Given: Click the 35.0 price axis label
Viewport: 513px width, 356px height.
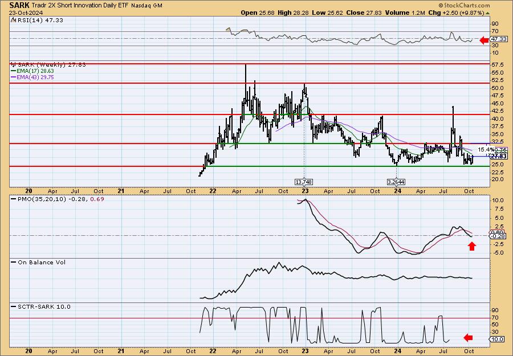Looking at the screenshot, I should point(497,134).
